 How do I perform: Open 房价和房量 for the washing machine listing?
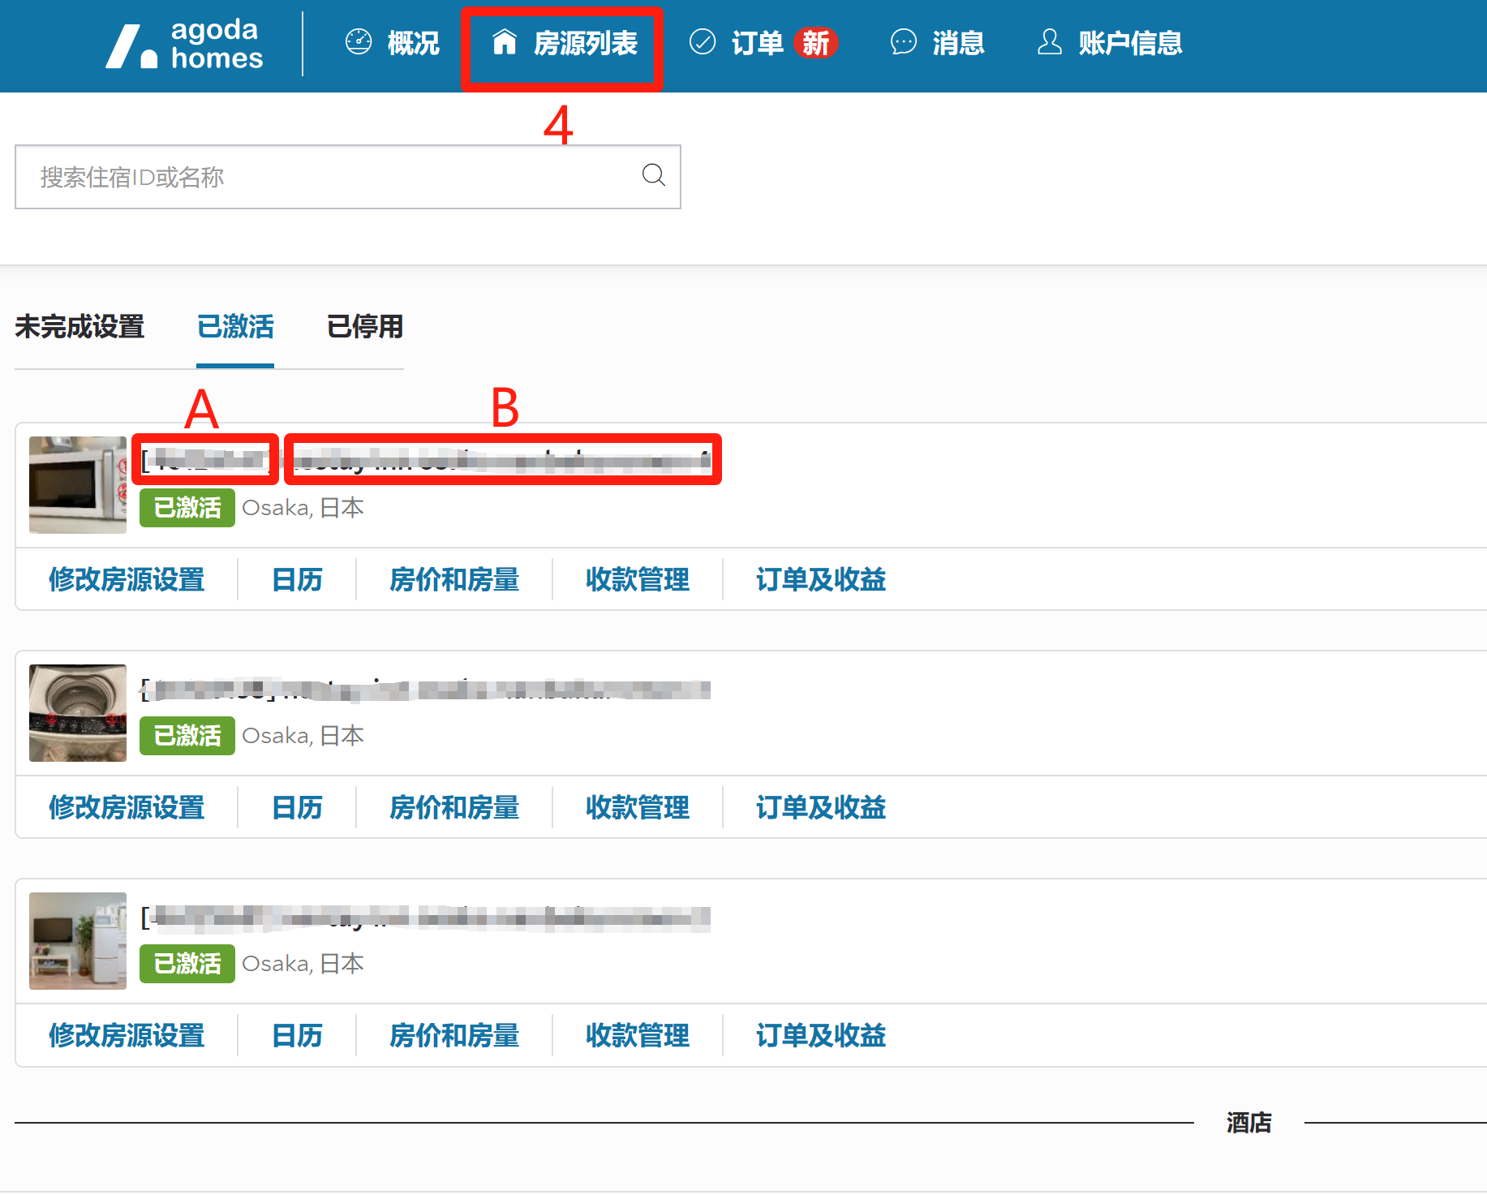[454, 807]
